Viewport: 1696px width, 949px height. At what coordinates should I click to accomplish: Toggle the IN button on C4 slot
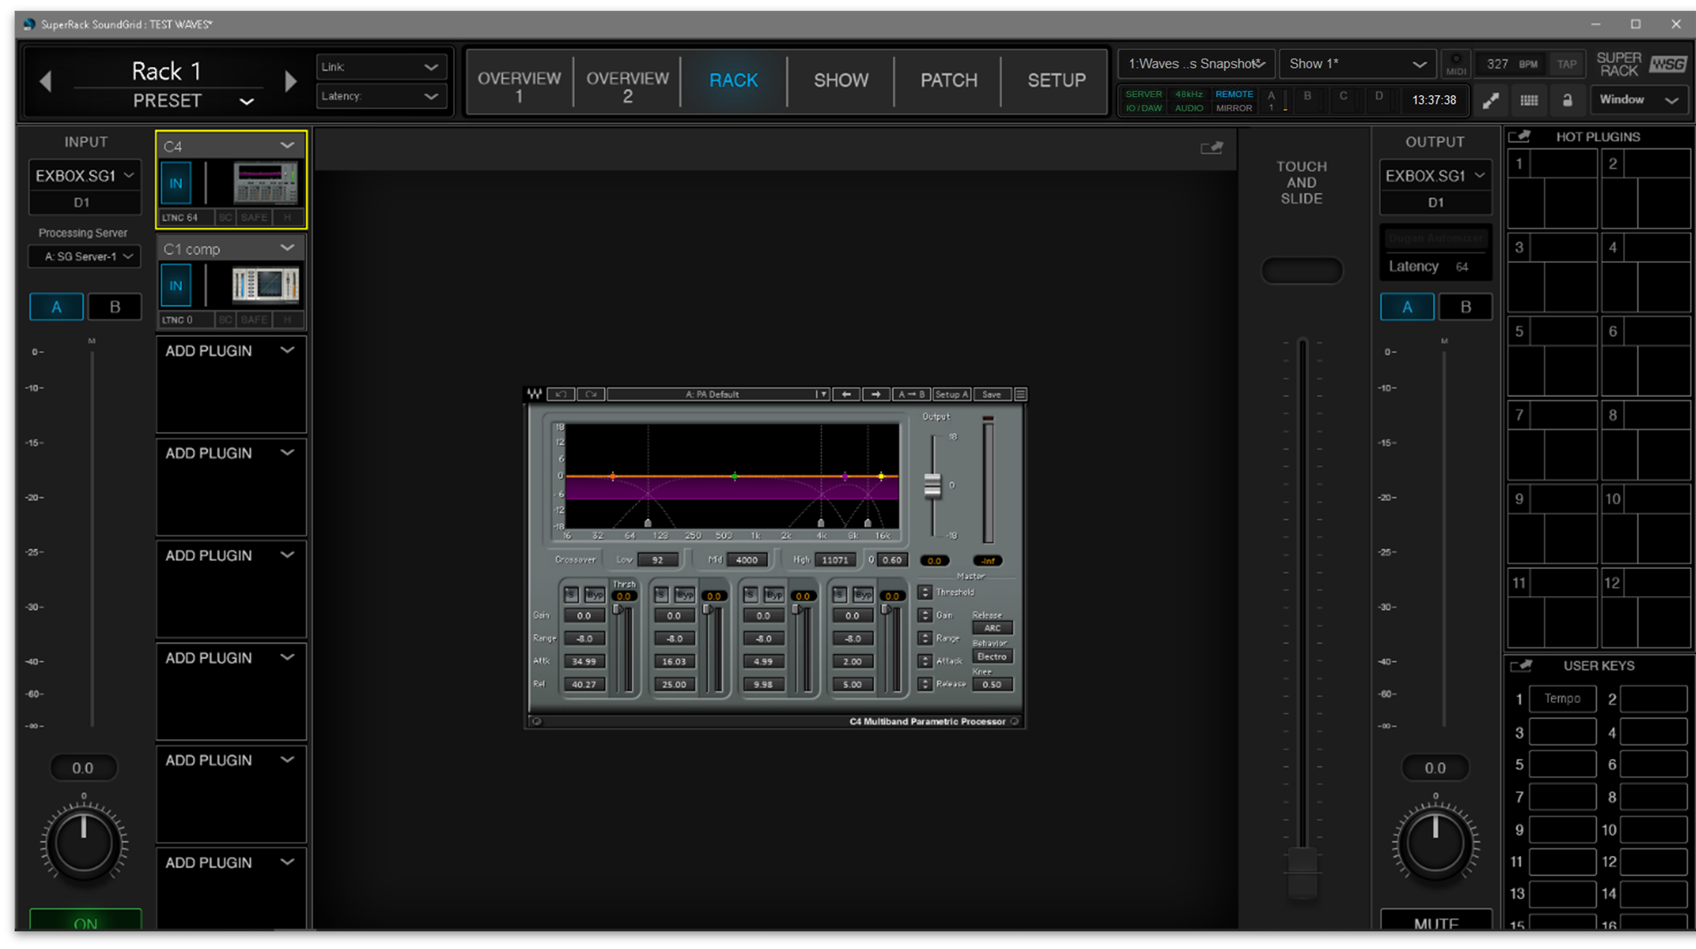176,184
